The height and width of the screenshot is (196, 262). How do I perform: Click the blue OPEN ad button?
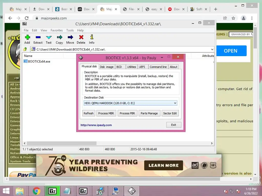pos(231,51)
